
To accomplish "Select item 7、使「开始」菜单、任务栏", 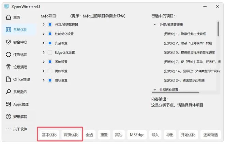I will (192, 62).
